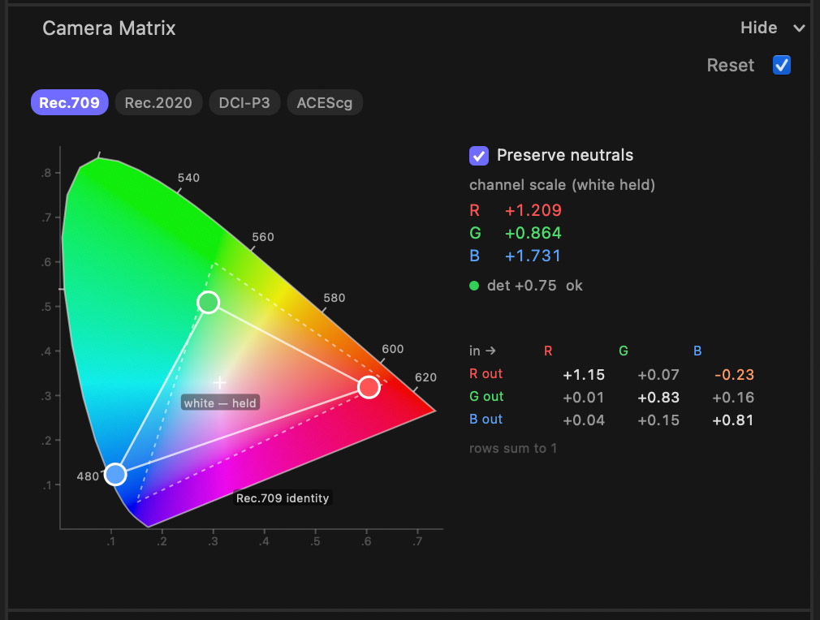Click the 'B out' row label
The width and height of the screenshot is (820, 620).
[x=486, y=420]
